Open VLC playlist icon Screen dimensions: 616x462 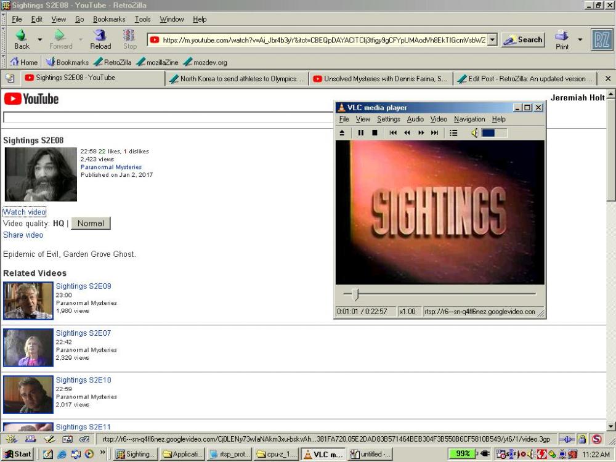[453, 133]
